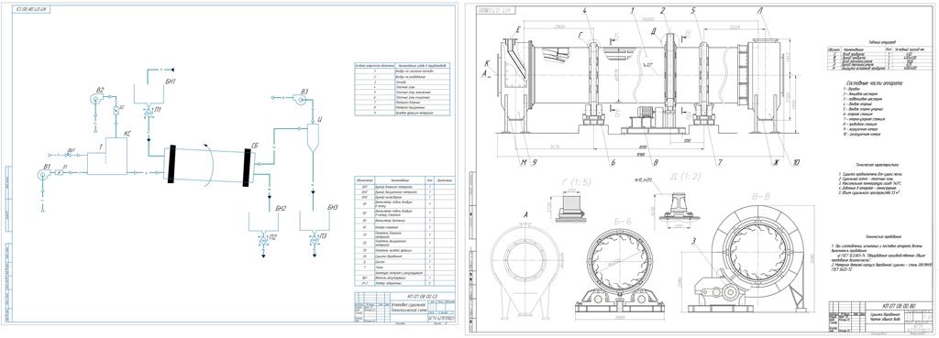Click the fan symbol labeled В1

42,175
